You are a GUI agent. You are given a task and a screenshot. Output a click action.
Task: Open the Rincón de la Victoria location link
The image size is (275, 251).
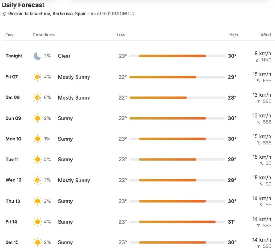tap(47, 14)
